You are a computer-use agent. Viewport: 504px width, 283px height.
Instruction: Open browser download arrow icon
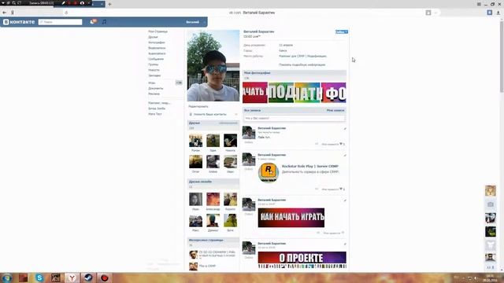(x=498, y=13)
